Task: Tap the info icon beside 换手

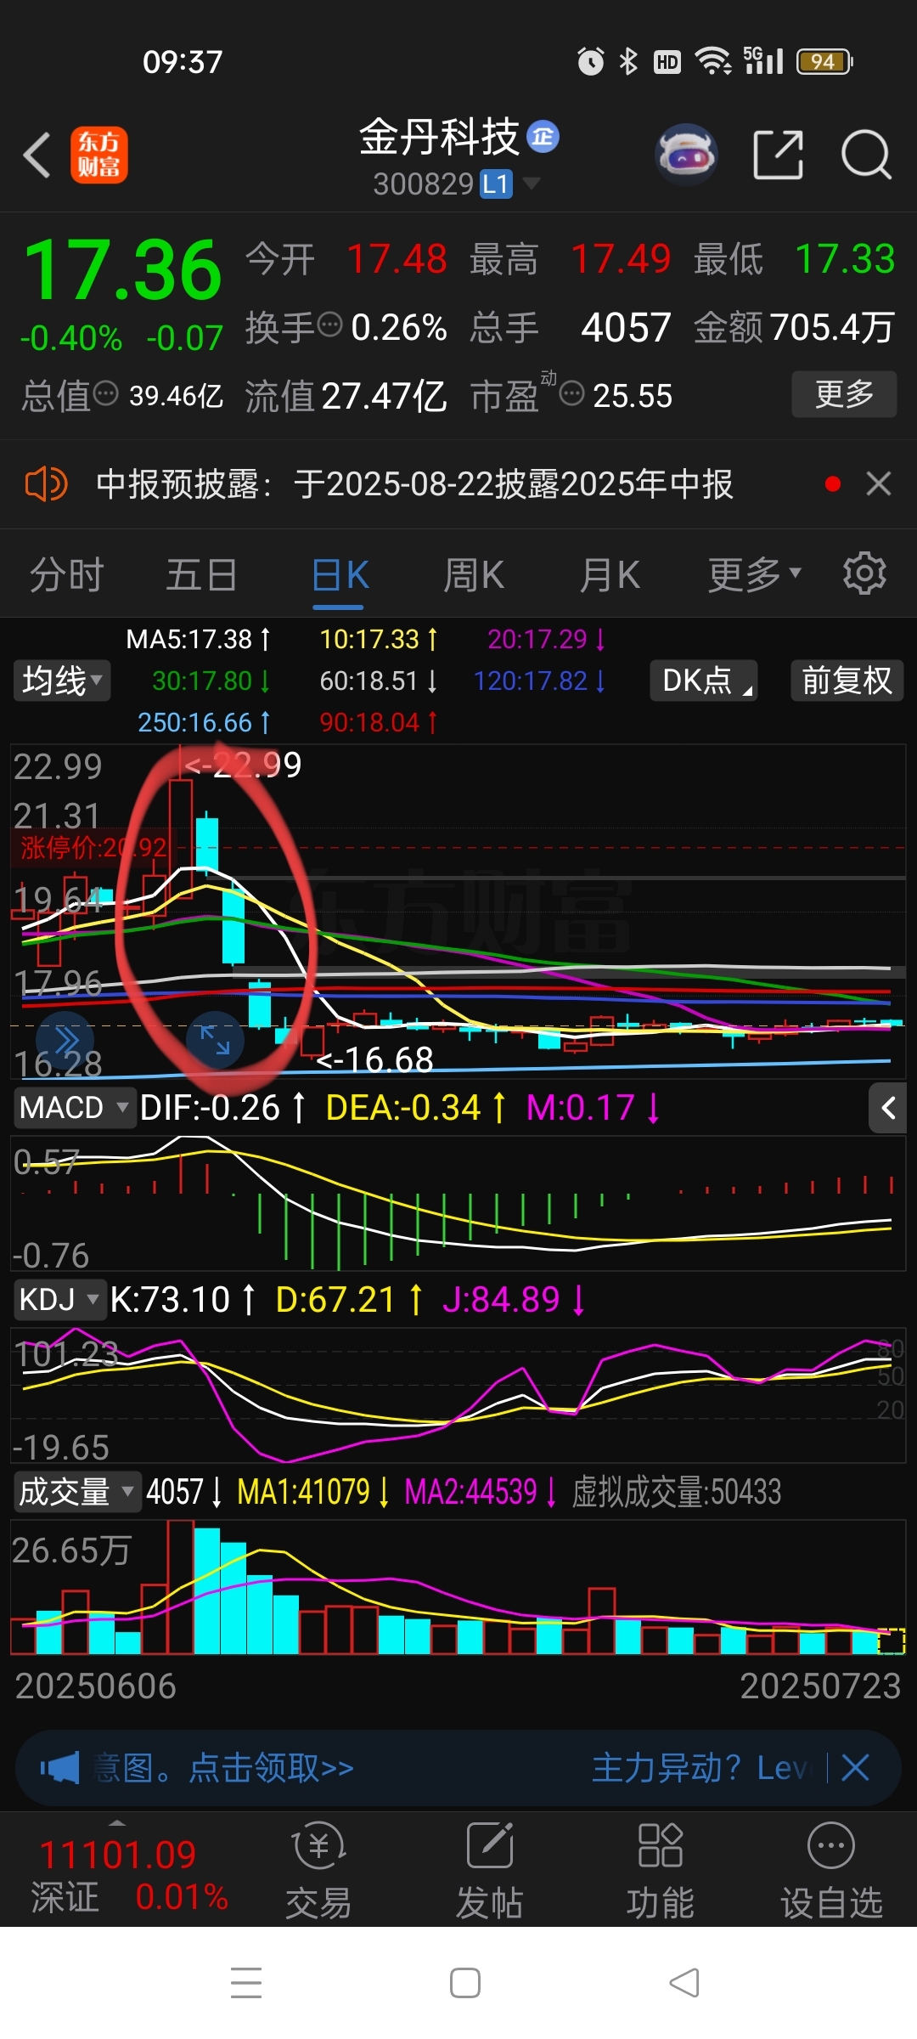Action: [x=329, y=324]
